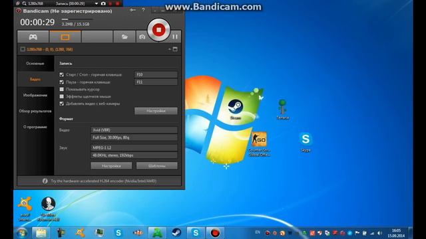This screenshot has width=426, height=239.
Task: Click Counter-Strike Global Offensive desktop icon
Action: 259,144
